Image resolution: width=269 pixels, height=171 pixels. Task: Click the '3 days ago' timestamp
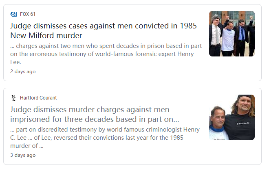point(23,155)
